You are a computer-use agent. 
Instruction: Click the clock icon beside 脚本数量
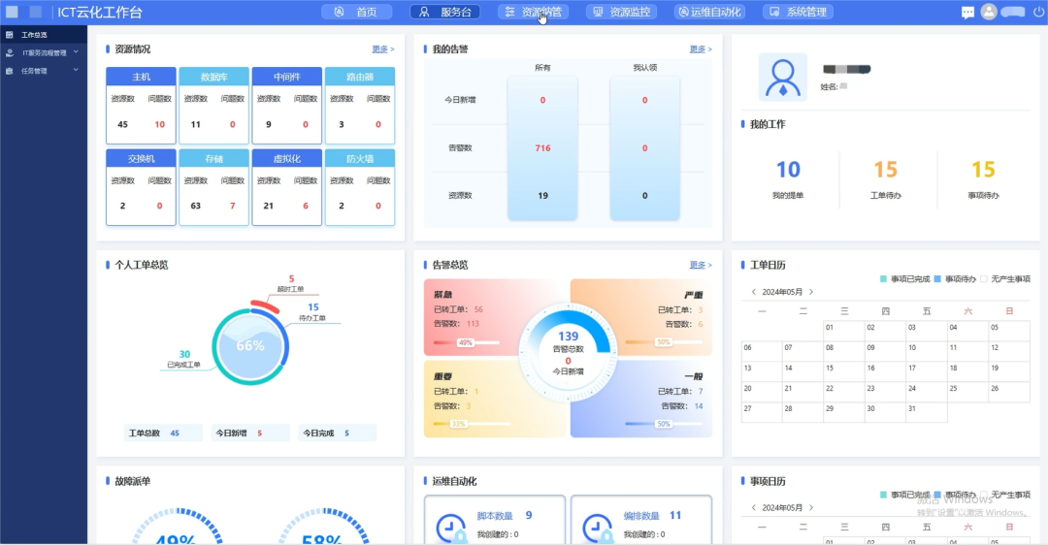(x=451, y=529)
